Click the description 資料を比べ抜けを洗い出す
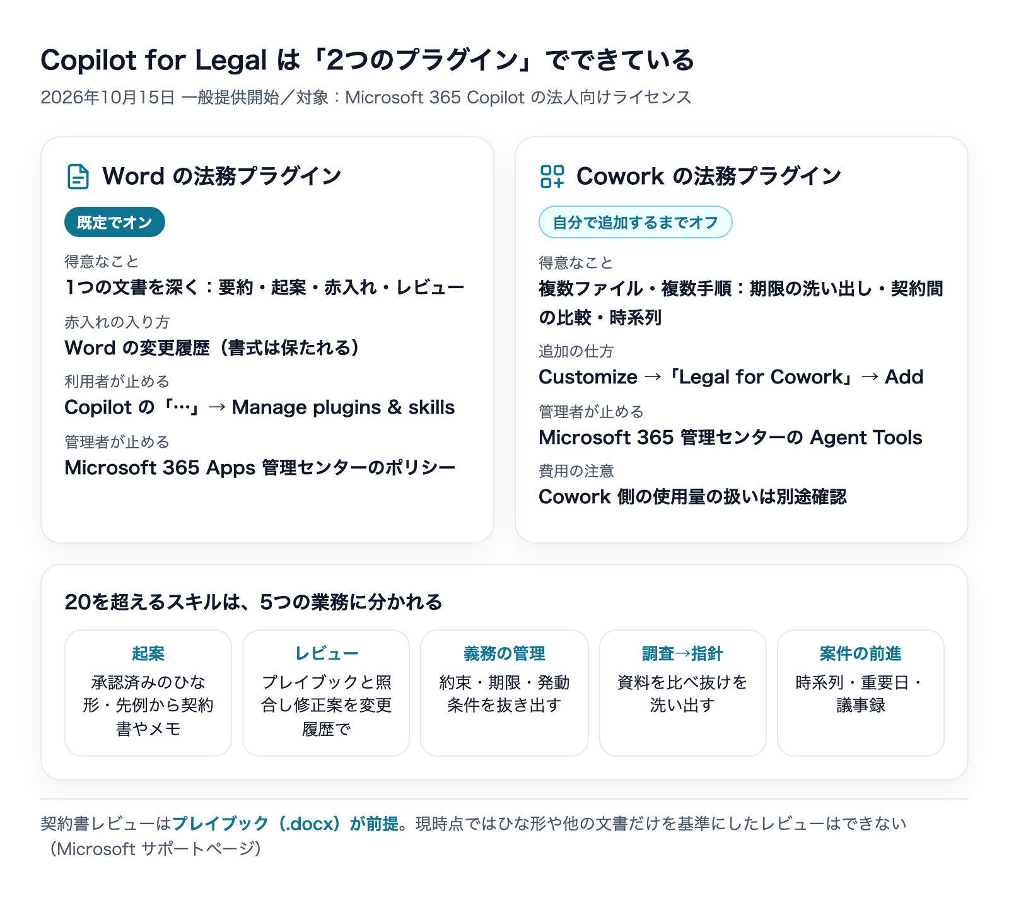This screenshot has width=1009, height=903. tap(682, 694)
